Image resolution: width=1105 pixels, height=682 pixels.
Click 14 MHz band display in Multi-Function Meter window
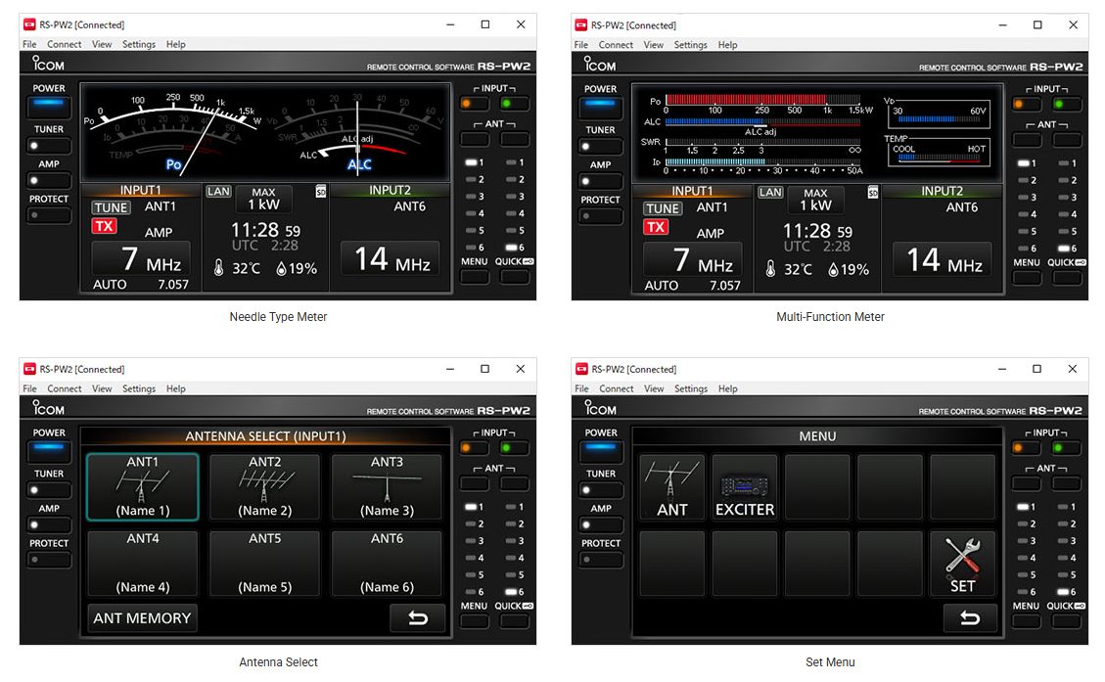coord(943,260)
